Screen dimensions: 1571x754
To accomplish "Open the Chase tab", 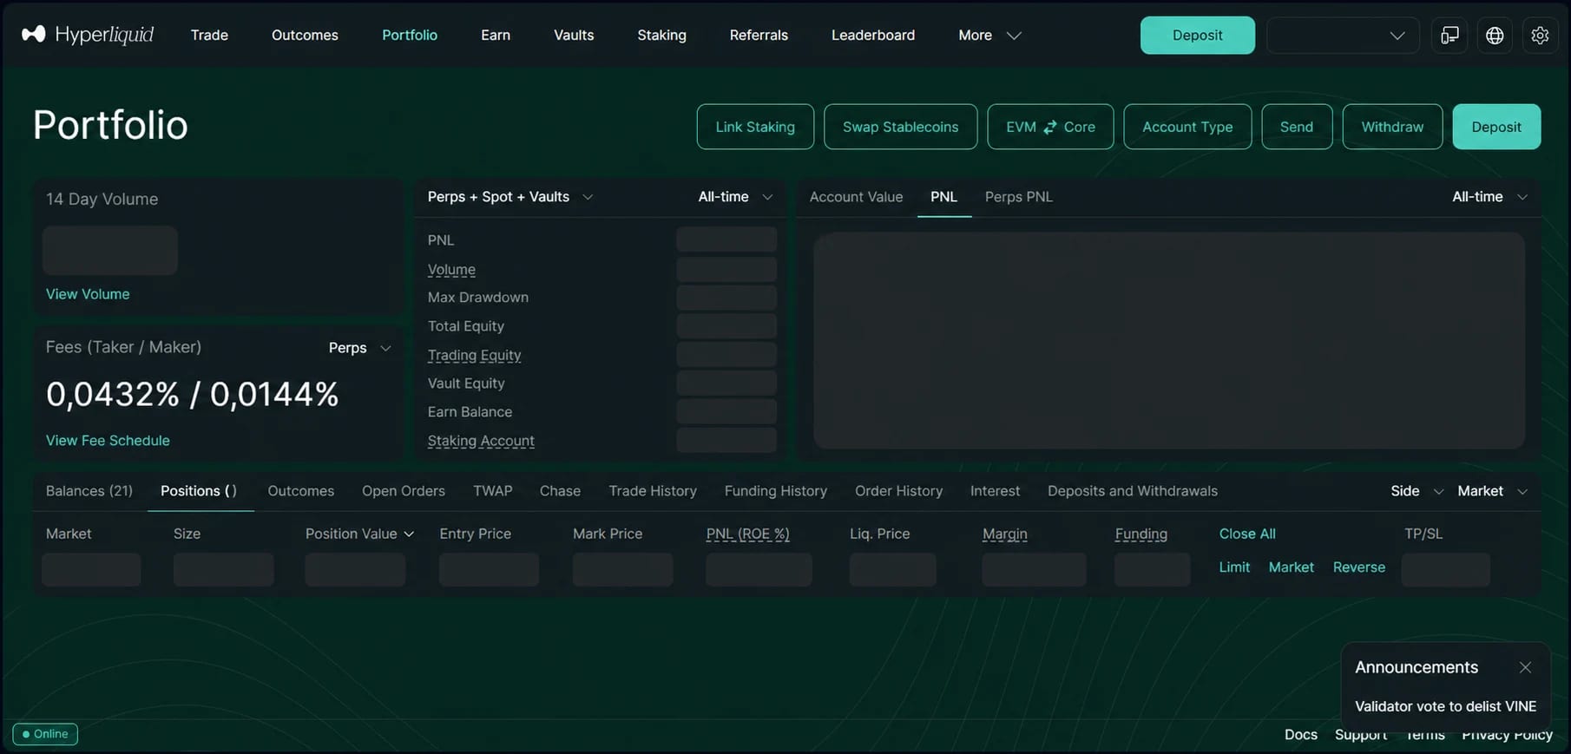I will pyautogui.click(x=560, y=491).
